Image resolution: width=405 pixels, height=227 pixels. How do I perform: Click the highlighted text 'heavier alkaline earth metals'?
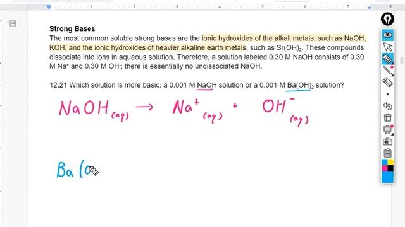201,48
